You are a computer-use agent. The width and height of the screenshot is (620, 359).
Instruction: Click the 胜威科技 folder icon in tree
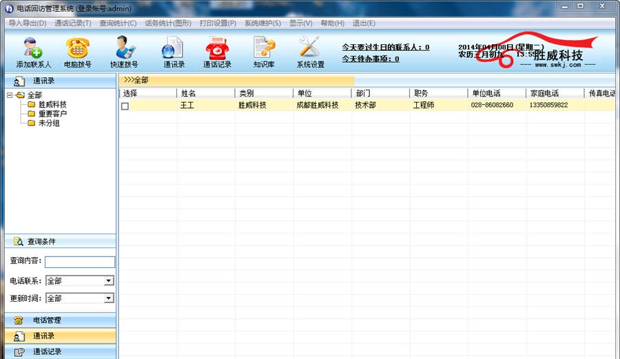(32, 104)
